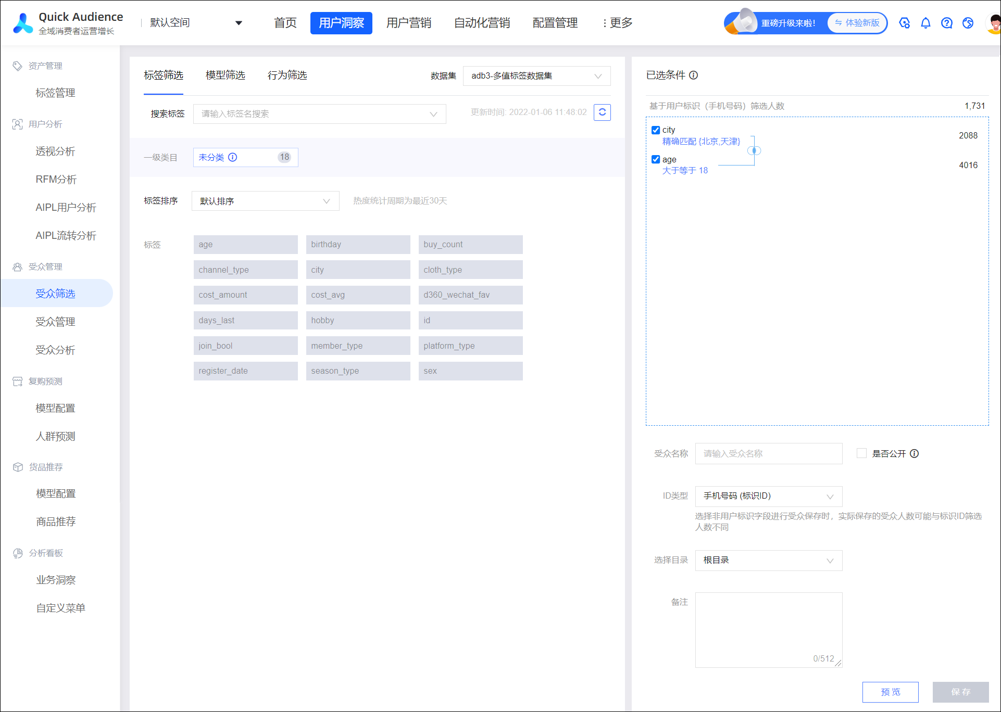
Task: Toggle the AND/OR connector between conditions
Action: [x=754, y=150]
